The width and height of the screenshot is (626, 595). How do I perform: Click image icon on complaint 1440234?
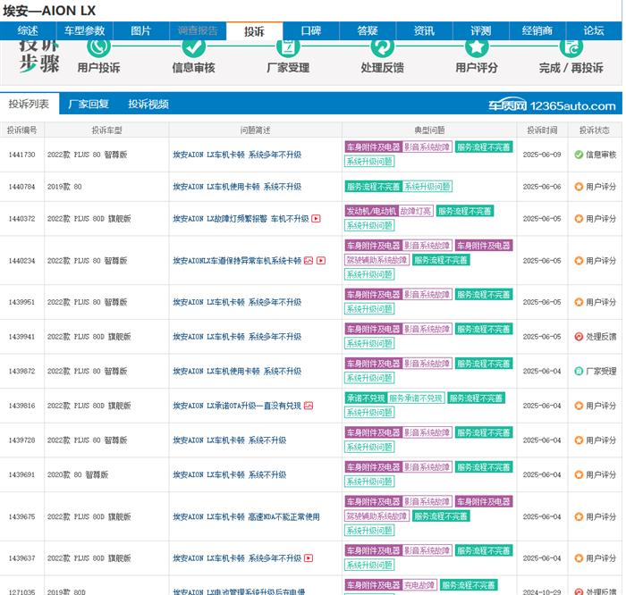(309, 260)
